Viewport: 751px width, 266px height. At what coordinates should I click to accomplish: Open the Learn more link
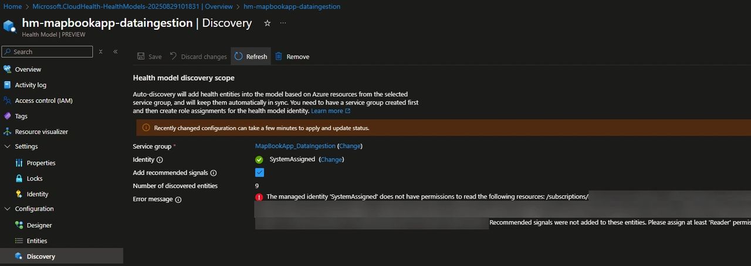coord(330,111)
